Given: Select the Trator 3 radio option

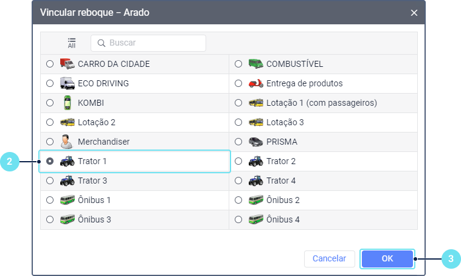Looking at the screenshot, I should click(x=50, y=181).
